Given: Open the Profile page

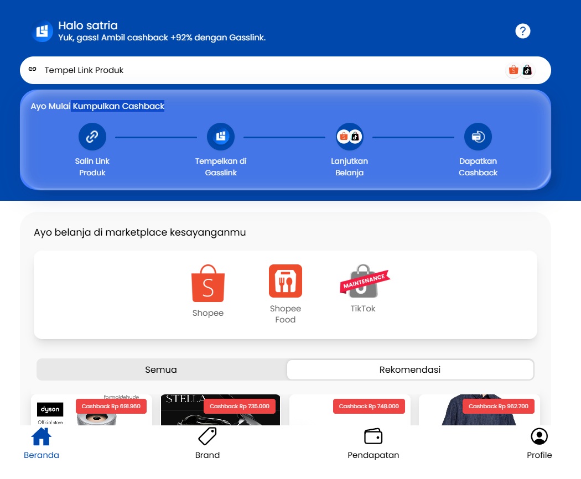Looking at the screenshot, I should point(539,443).
